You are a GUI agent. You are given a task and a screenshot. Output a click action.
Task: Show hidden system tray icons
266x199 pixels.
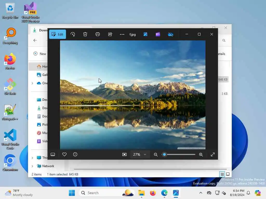[x=201, y=193]
